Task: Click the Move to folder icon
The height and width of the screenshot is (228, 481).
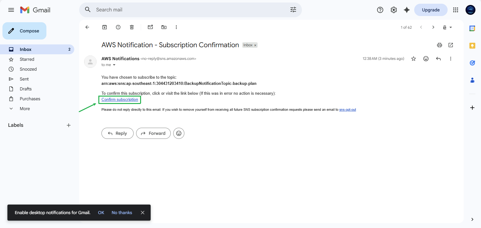Action: tap(164, 27)
